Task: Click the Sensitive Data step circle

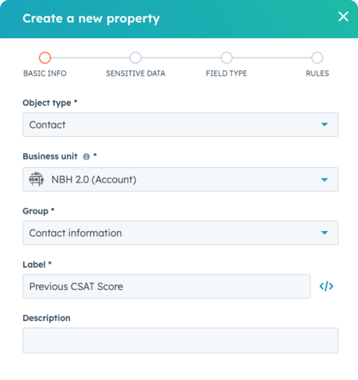Action: pyautogui.click(x=135, y=57)
